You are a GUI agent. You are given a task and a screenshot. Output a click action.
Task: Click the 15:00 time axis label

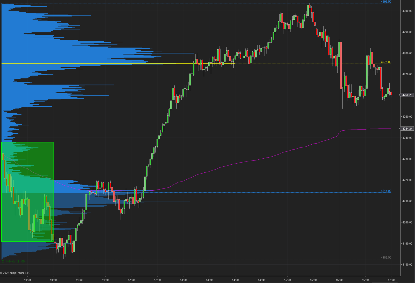point(287,280)
